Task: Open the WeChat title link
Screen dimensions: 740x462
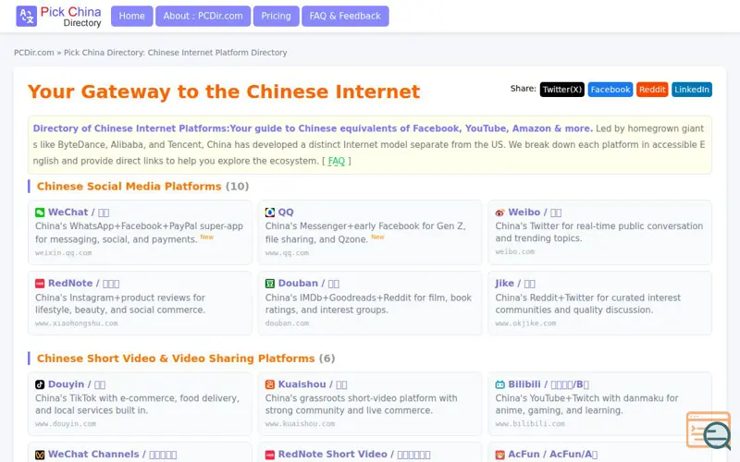Action: tap(79, 213)
